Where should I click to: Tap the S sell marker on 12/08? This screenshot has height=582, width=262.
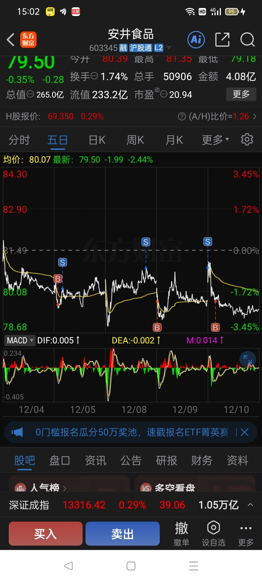[x=146, y=242]
